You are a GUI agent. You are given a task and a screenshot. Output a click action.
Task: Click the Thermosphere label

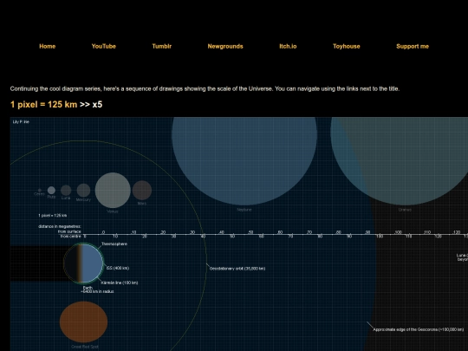(114, 244)
